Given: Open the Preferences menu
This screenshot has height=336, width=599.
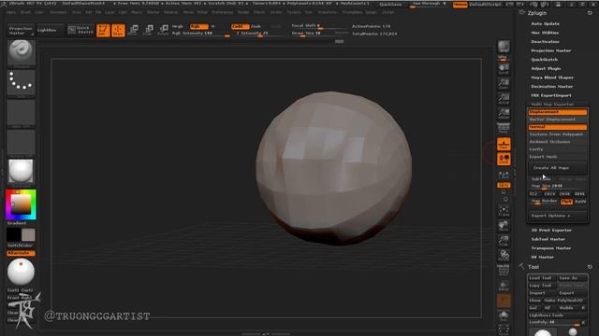Looking at the screenshot, I should pyautogui.click(x=222, y=12).
